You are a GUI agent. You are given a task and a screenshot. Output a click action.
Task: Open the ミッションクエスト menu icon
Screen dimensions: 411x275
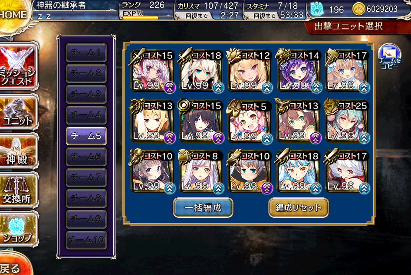(18, 66)
